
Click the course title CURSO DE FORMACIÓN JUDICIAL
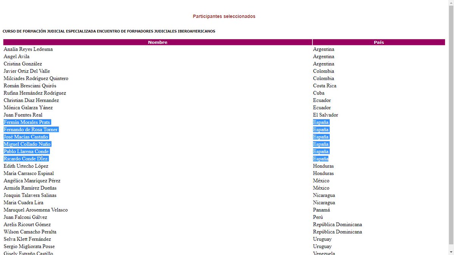(x=109, y=31)
